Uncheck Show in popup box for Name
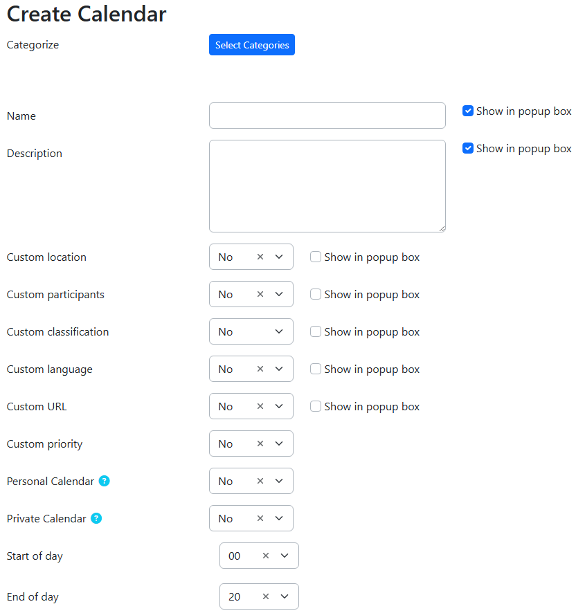This screenshot has width=585, height=613. [x=468, y=111]
